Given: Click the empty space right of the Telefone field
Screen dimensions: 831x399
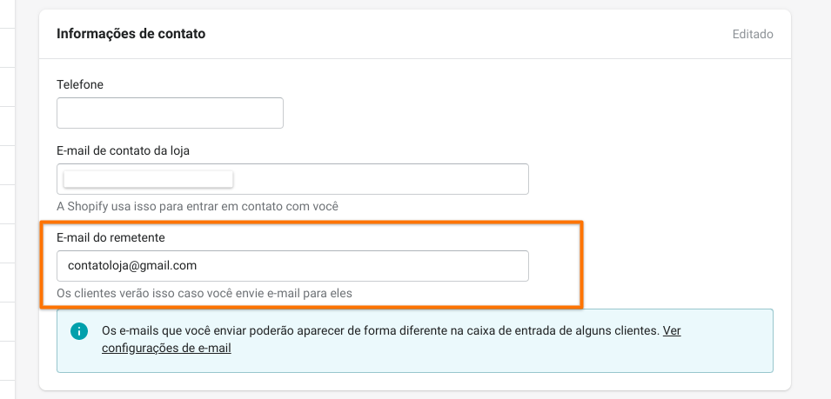Looking at the screenshot, I should pos(522,113).
